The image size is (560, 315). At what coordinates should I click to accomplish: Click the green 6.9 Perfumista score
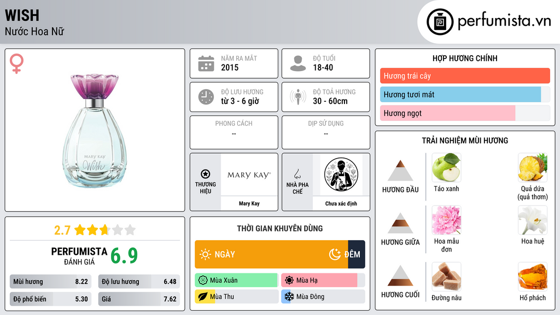[x=124, y=256]
